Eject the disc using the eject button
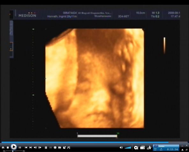 click(x=183, y=150)
